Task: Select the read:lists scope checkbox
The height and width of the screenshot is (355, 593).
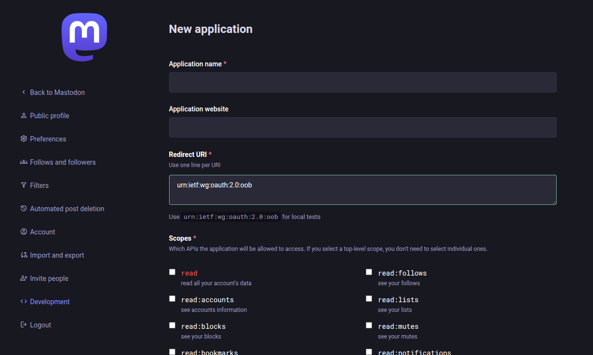Action: pyautogui.click(x=369, y=299)
